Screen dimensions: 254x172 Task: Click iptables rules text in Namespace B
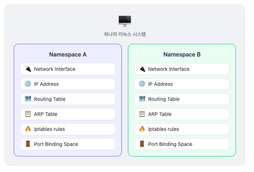(x=163, y=129)
